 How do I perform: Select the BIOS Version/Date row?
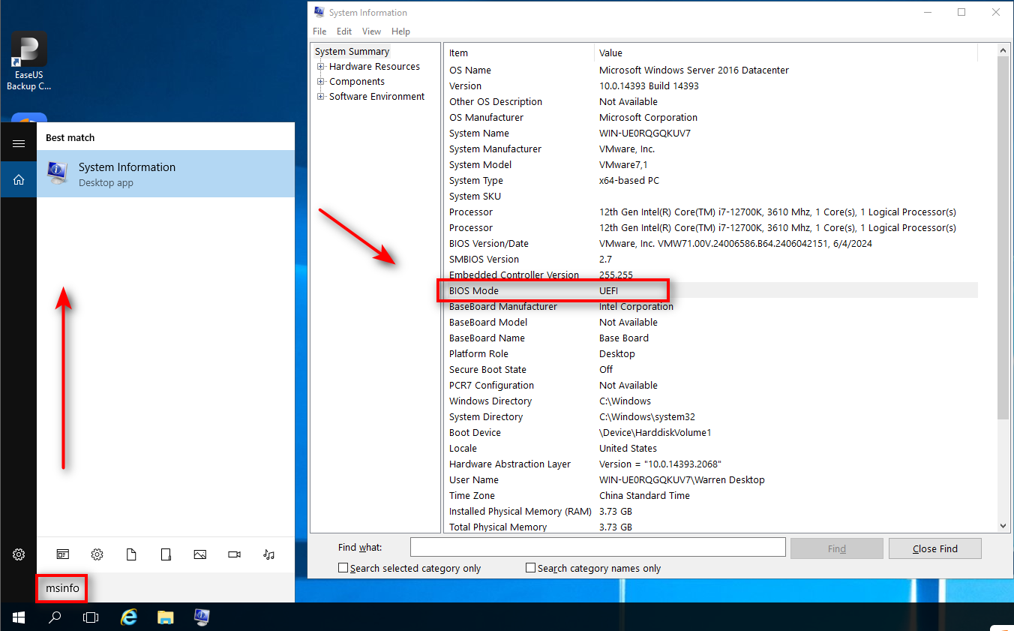pos(711,243)
